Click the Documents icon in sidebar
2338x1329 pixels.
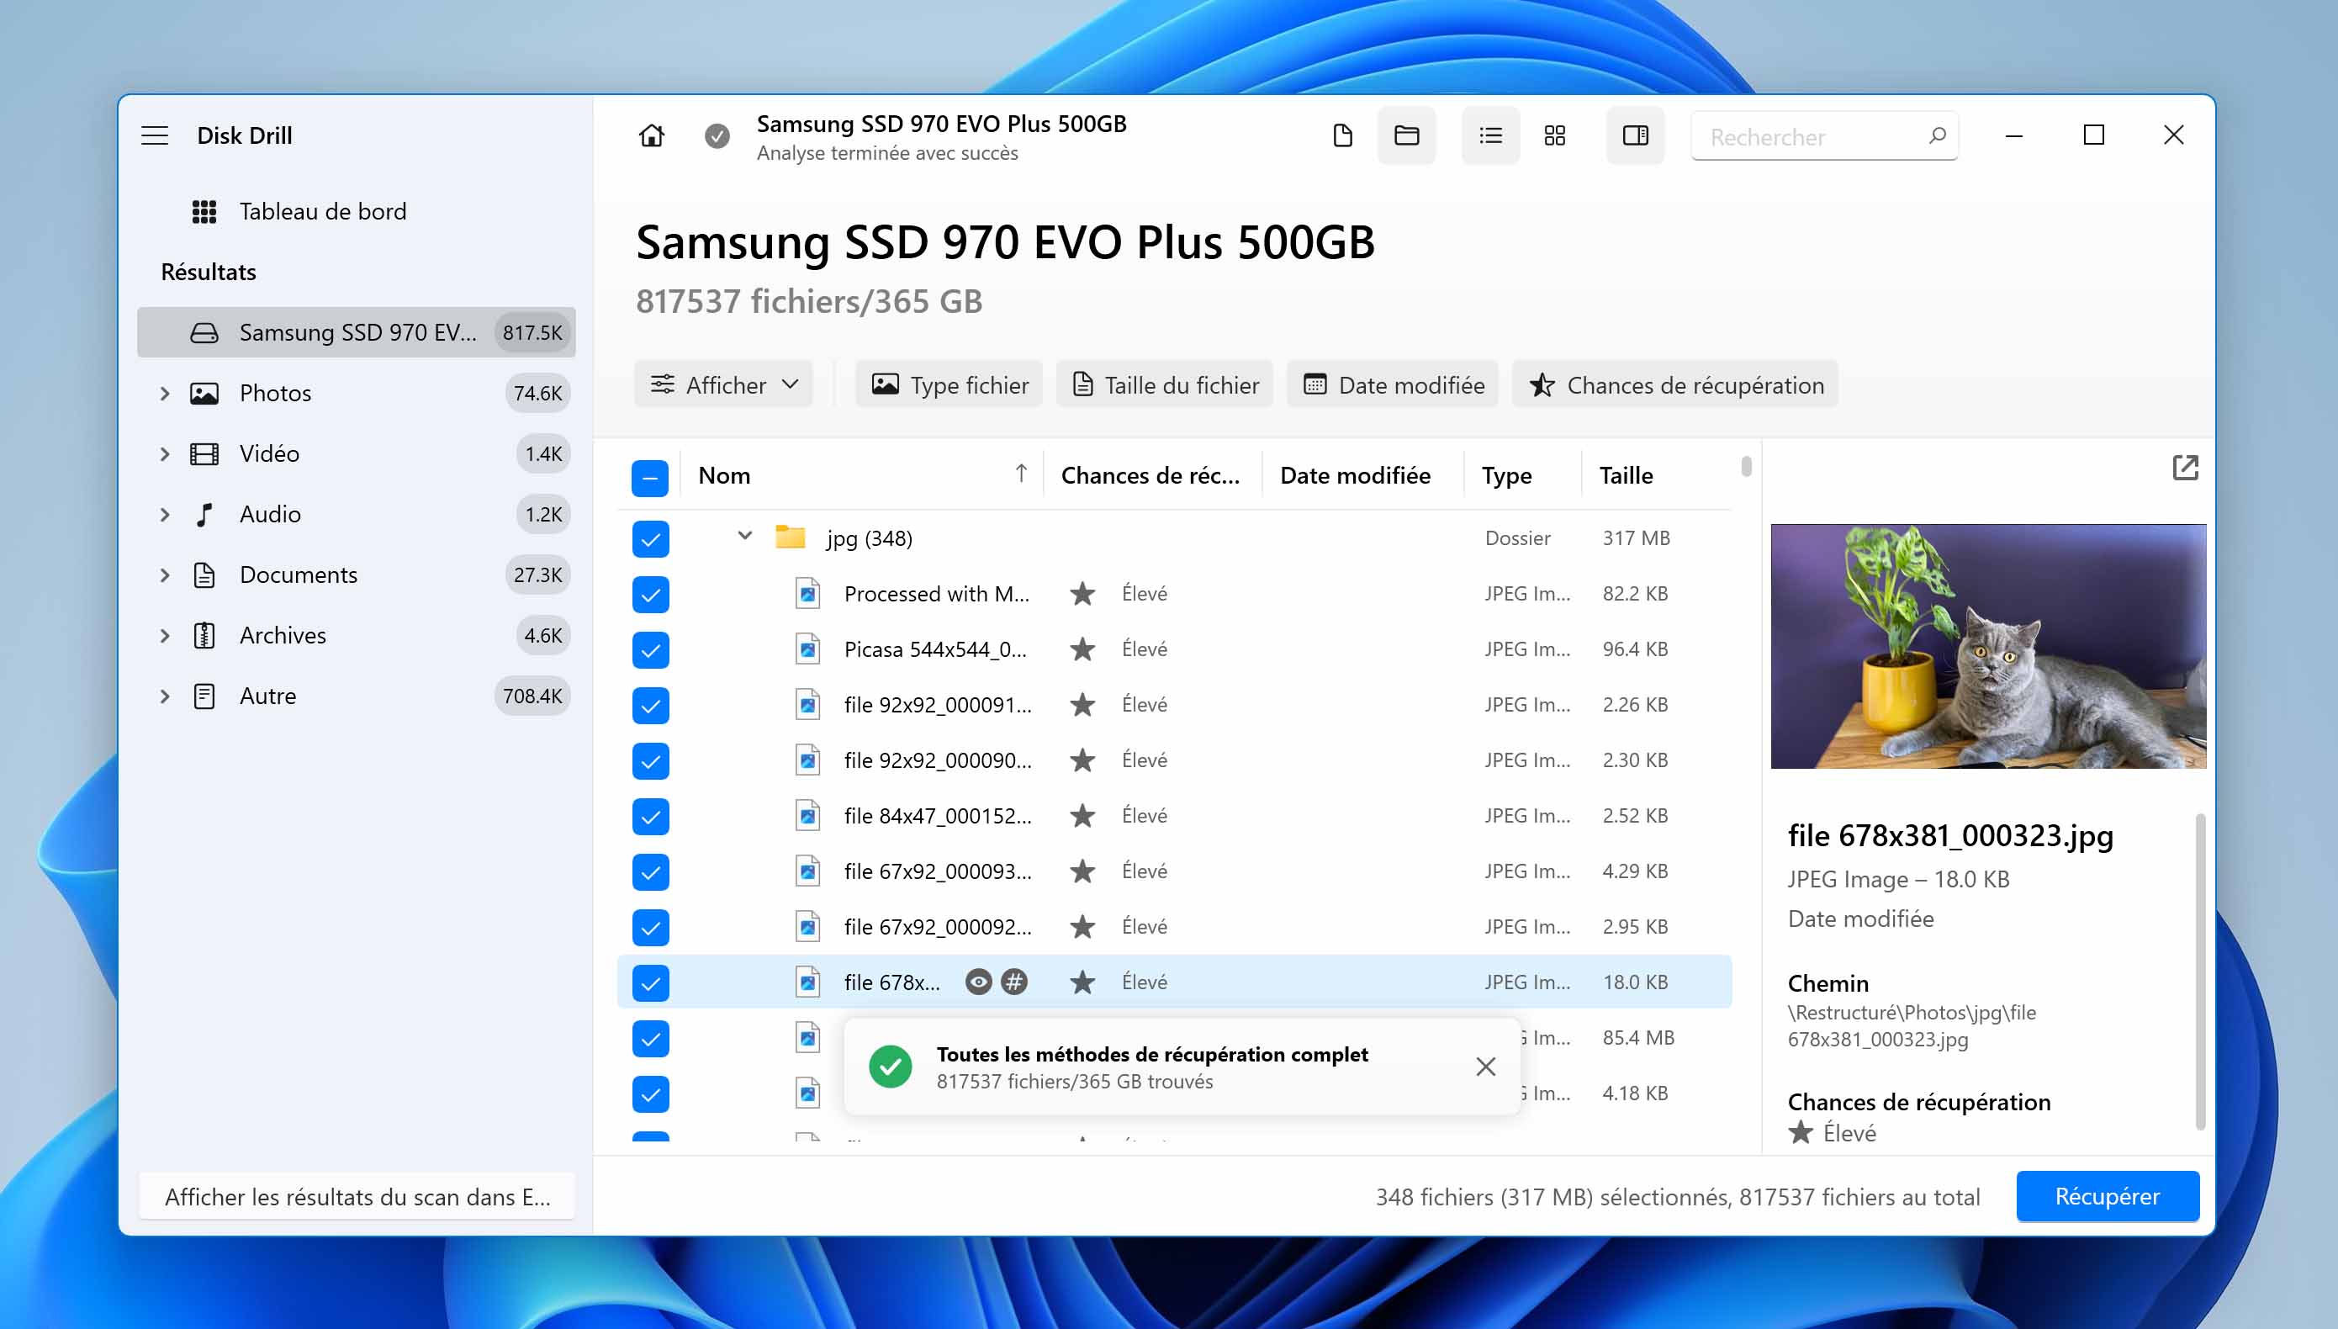pyautogui.click(x=204, y=575)
